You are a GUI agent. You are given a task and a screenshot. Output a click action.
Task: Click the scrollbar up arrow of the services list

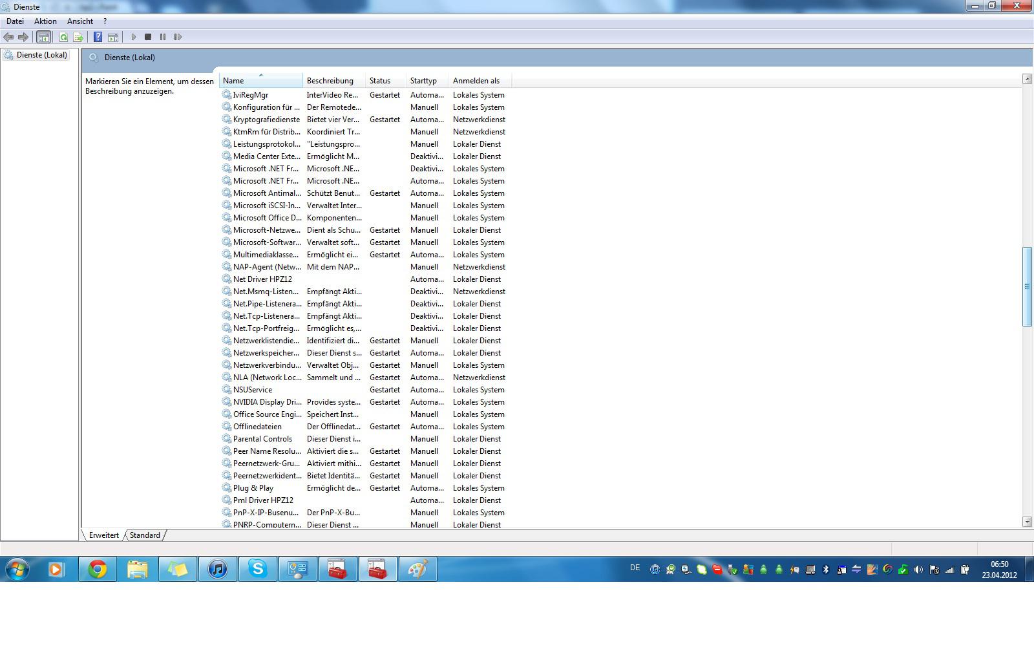pyautogui.click(x=1027, y=79)
